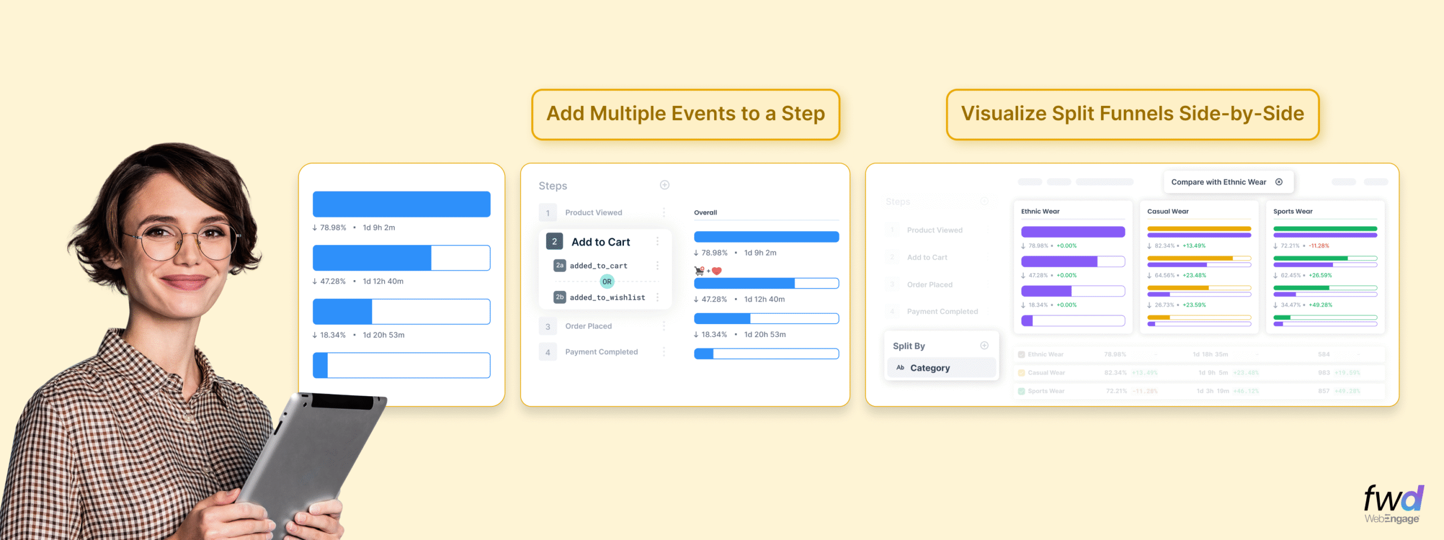This screenshot has width=1444, height=540.
Task: Remove the Compare with Ethnic Wear filter
Action: click(x=1279, y=182)
